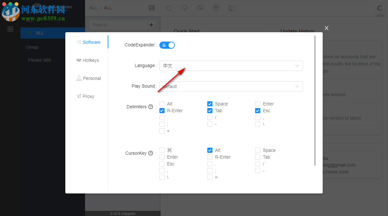Screen dimensions: 388x216
Task: Check the CursorKey backslash checkbox
Action: 162,177
